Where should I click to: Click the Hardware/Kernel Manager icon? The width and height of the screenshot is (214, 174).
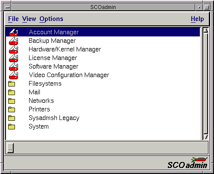tap(13, 49)
